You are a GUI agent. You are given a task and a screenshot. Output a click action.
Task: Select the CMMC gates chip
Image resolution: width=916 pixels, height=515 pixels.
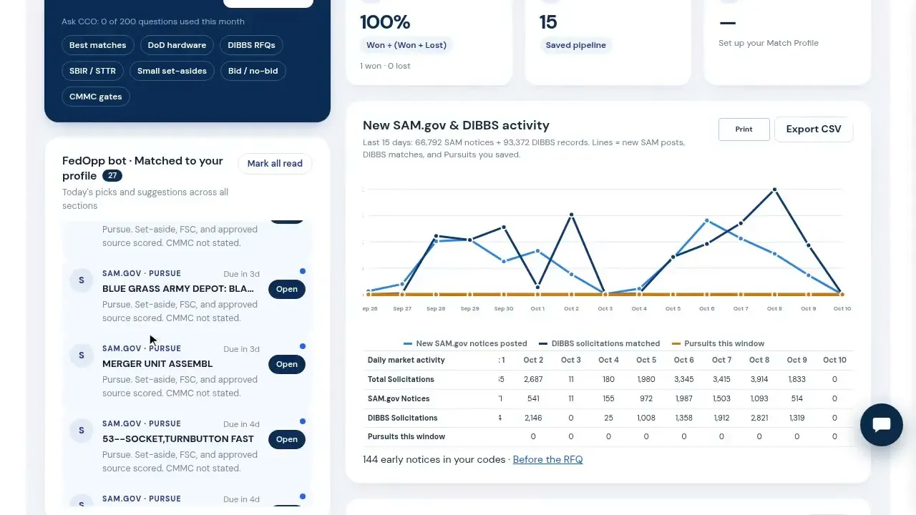point(95,97)
